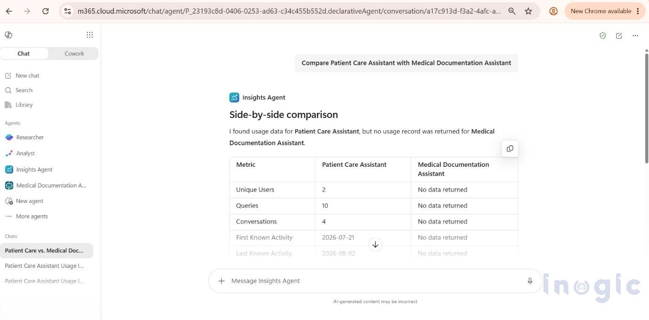Click the First Known Activity date 2026-07-21
649x320 pixels.
coord(339,238)
